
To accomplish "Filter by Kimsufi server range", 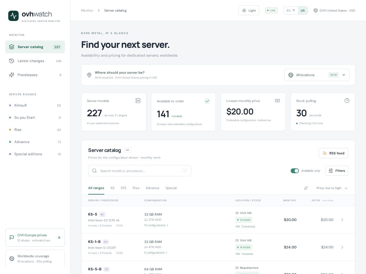I will click(35, 105).
